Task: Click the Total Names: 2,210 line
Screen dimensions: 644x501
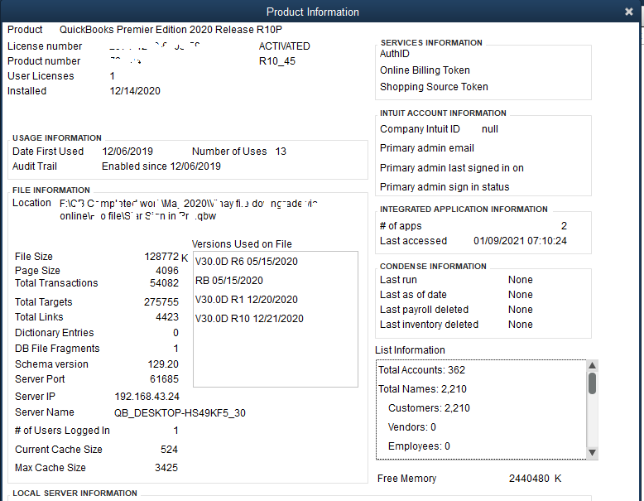Action: point(422,389)
